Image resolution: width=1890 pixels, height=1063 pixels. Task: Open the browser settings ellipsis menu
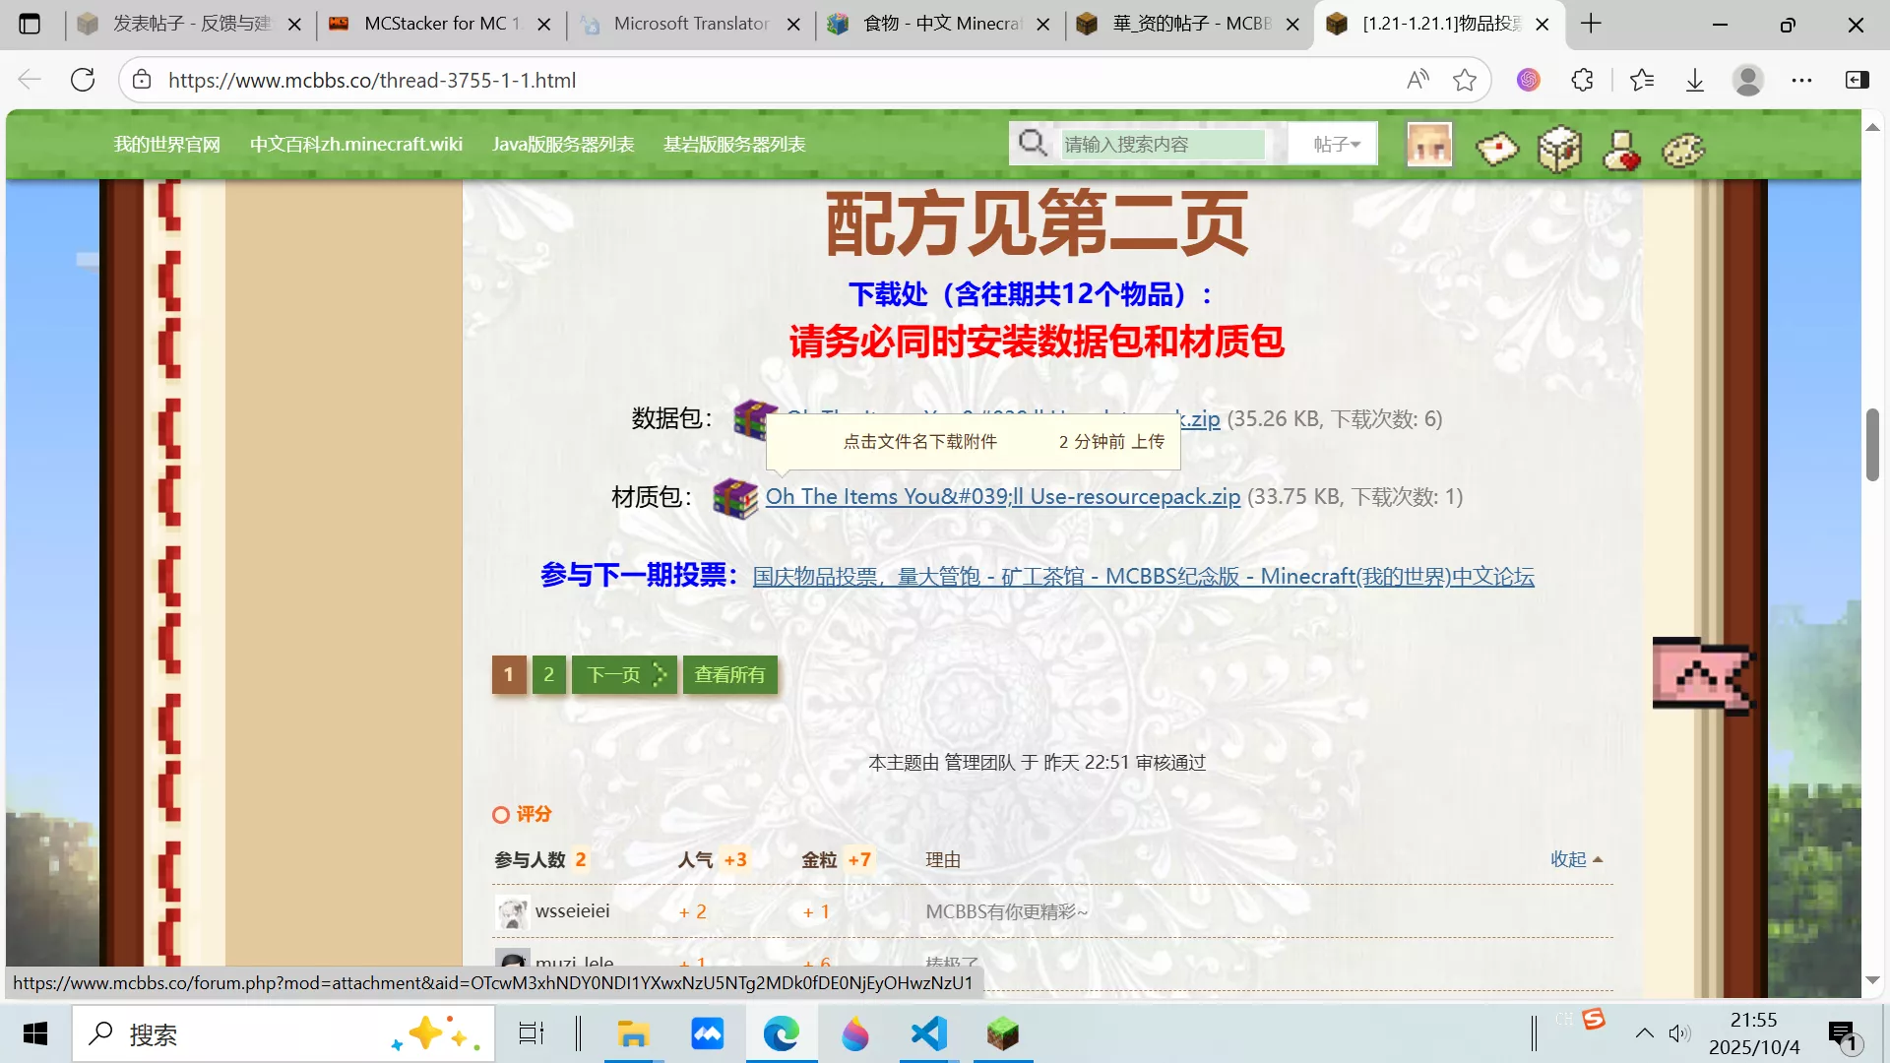click(1801, 80)
